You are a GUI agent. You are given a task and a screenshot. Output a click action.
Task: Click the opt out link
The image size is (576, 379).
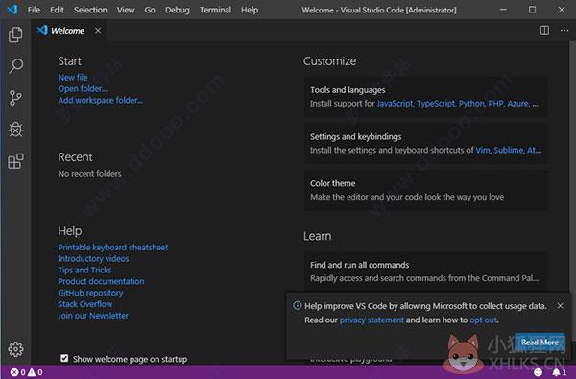point(483,320)
